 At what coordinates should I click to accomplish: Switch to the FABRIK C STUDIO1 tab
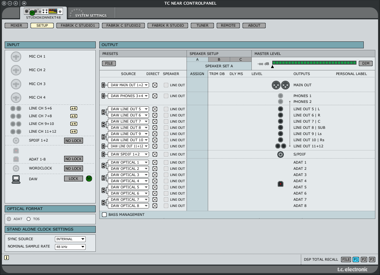(78, 26)
